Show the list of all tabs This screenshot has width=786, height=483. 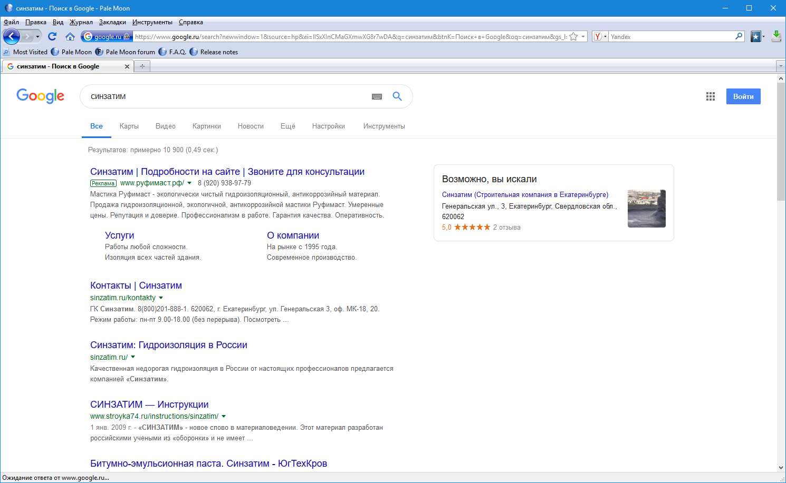click(x=781, y=66)
